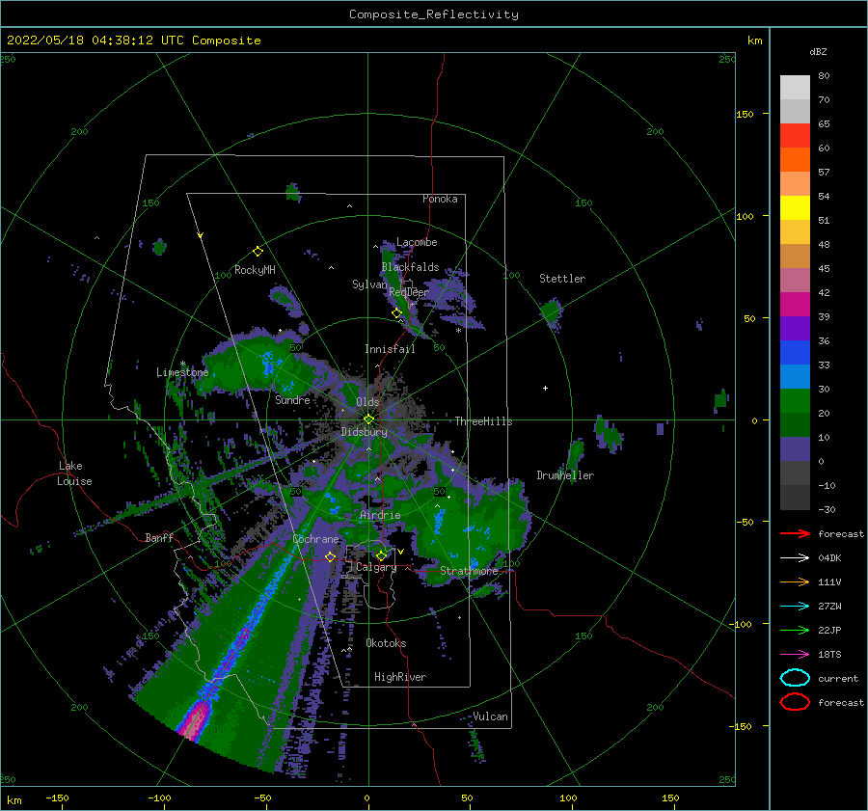Click the orange 111V arrow legend icon

click(x=795, y=581)
